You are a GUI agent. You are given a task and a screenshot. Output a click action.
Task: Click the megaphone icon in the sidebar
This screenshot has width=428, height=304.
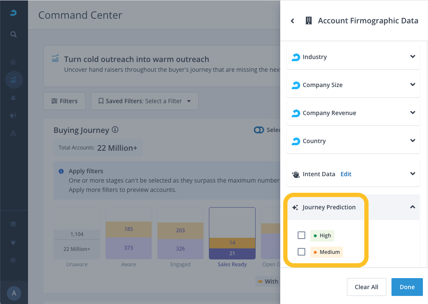click(x=14, y=115)
